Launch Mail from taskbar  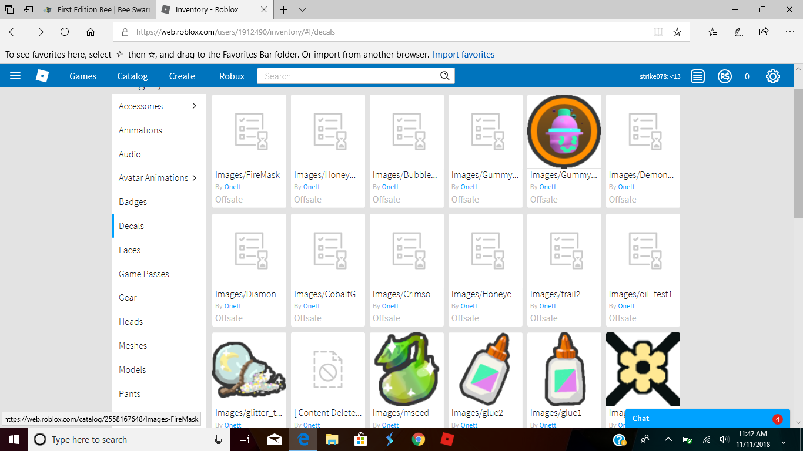(x=275, y=439)
